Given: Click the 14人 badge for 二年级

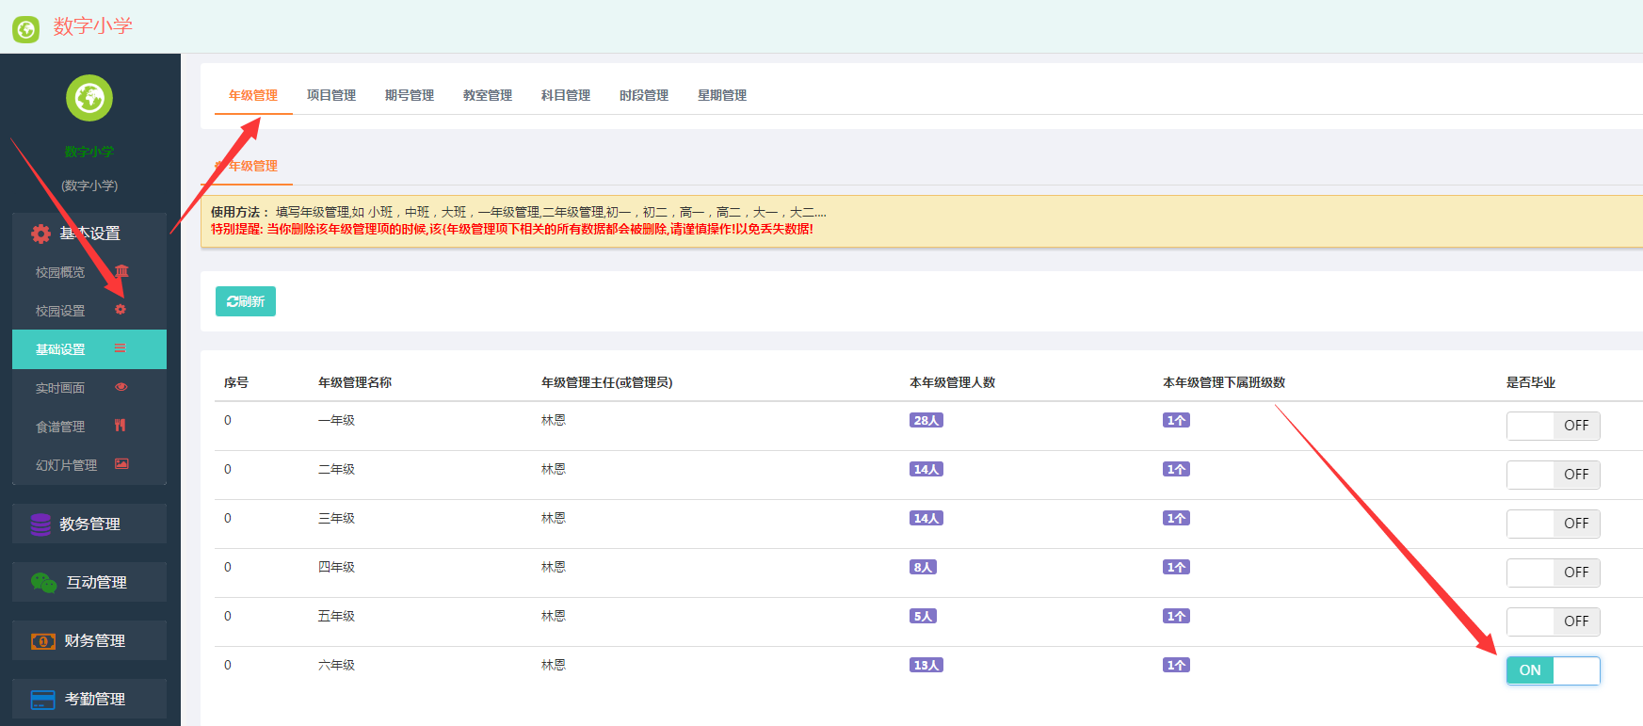Looking at the screenshot, I should click(x=926, y=470).
